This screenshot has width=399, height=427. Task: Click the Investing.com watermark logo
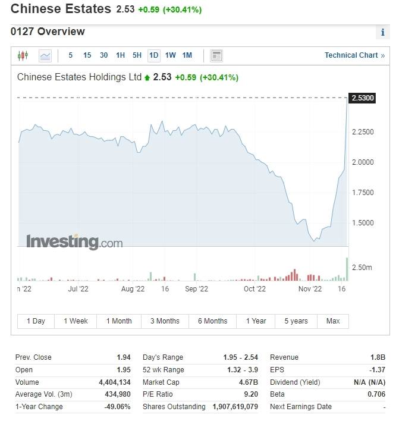[x=74, y=242]
